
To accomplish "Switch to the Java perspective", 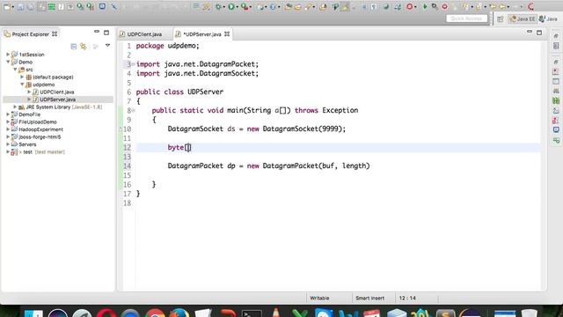I will click(x=548, y=18).
